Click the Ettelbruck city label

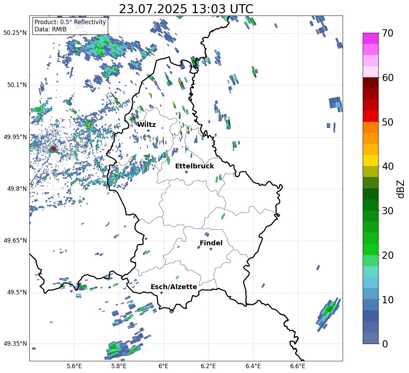[194, 166]
